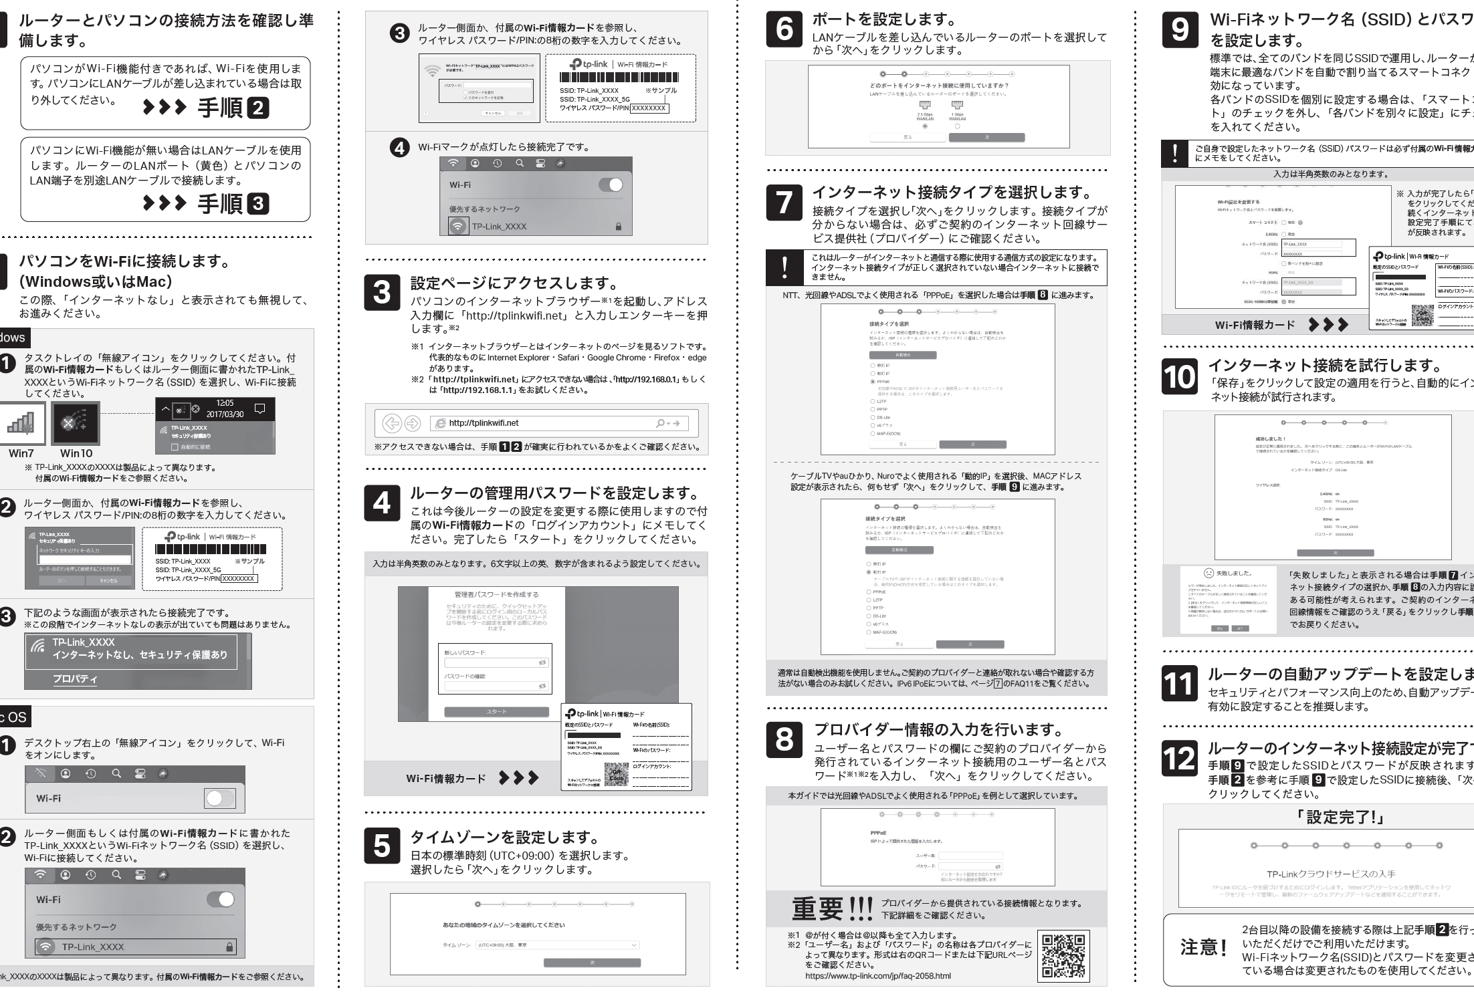Click the 2.5 Gbps WAN/LAN port icon
The width and height of the screenshot is (1474, 994).
(x=925, y=105)
